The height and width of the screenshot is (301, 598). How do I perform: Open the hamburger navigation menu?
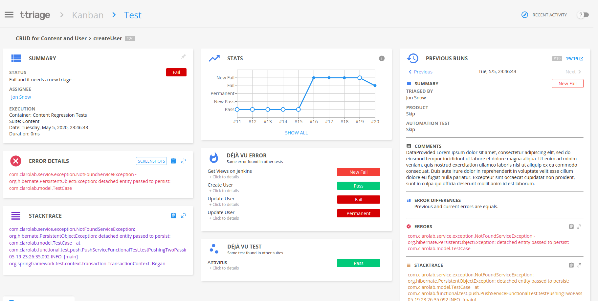click(x=9, y=15)
